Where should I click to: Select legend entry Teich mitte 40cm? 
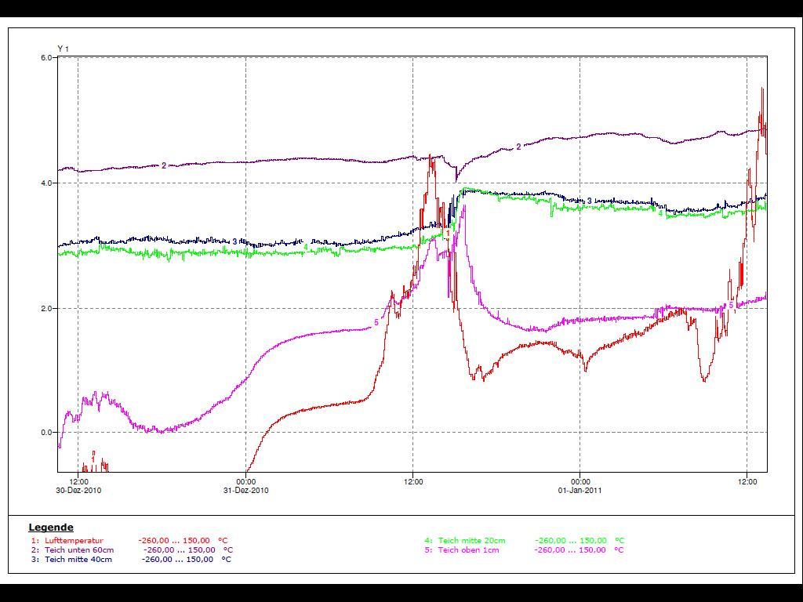click(x=78, y=559)
